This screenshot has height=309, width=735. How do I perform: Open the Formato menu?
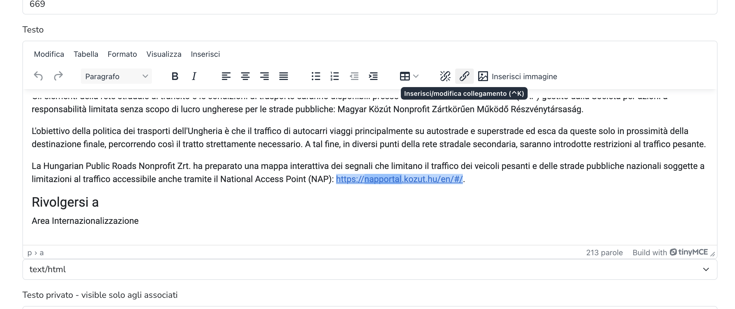click(122, 54)
